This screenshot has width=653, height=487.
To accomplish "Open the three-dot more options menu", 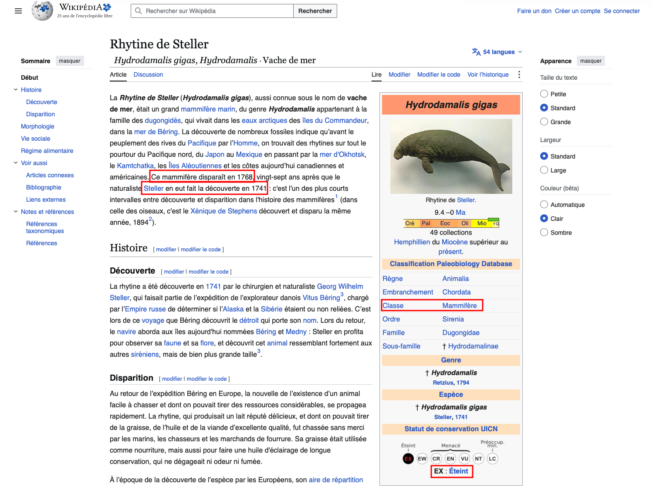I will [x=519, y=74].
